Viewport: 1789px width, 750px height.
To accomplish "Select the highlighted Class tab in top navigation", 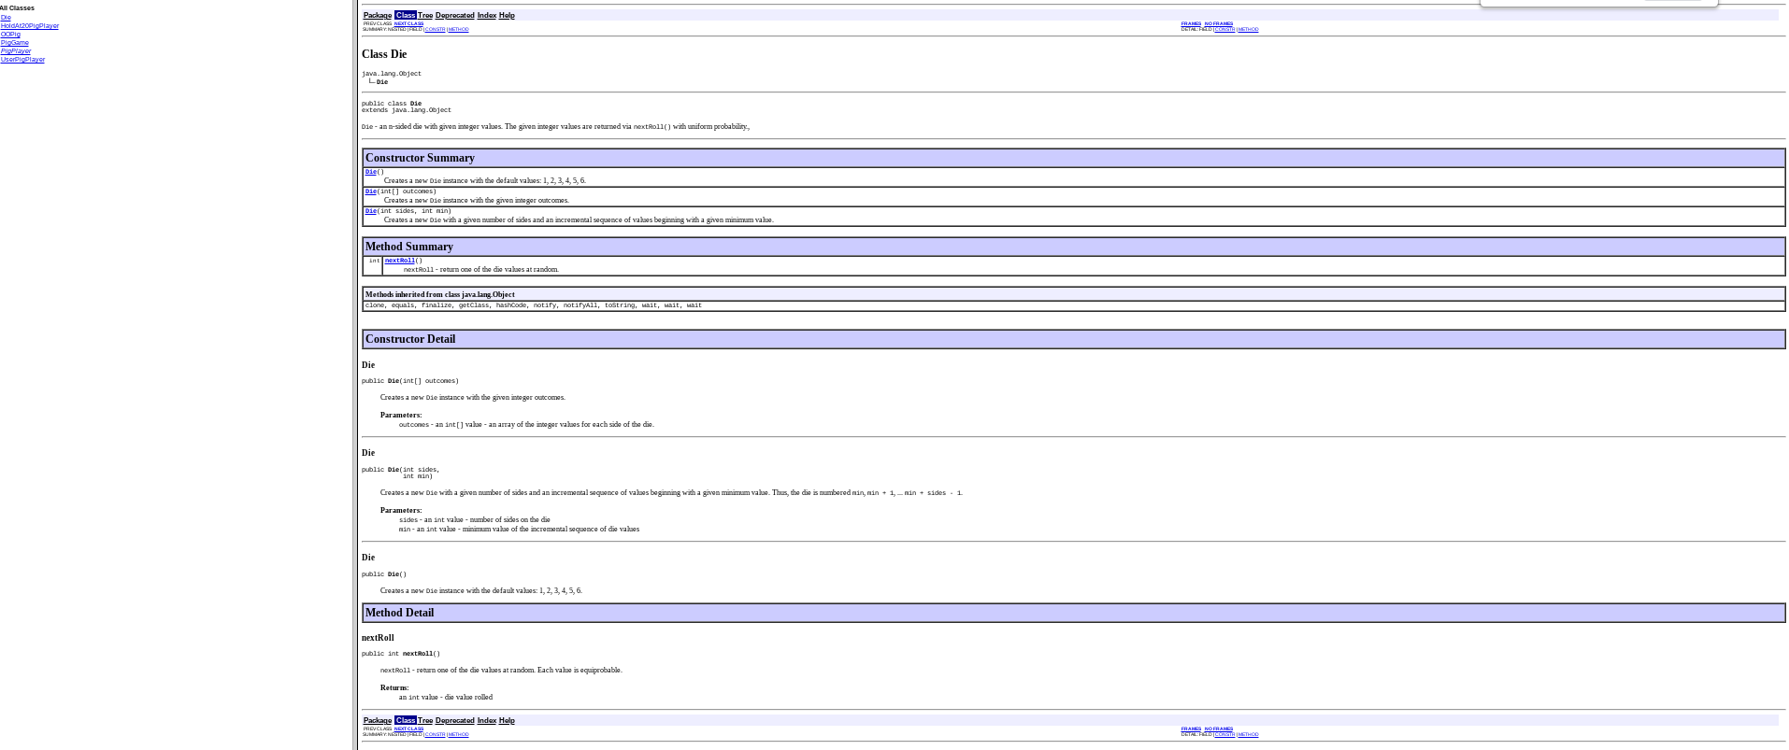I will click(x=405, y=15).
